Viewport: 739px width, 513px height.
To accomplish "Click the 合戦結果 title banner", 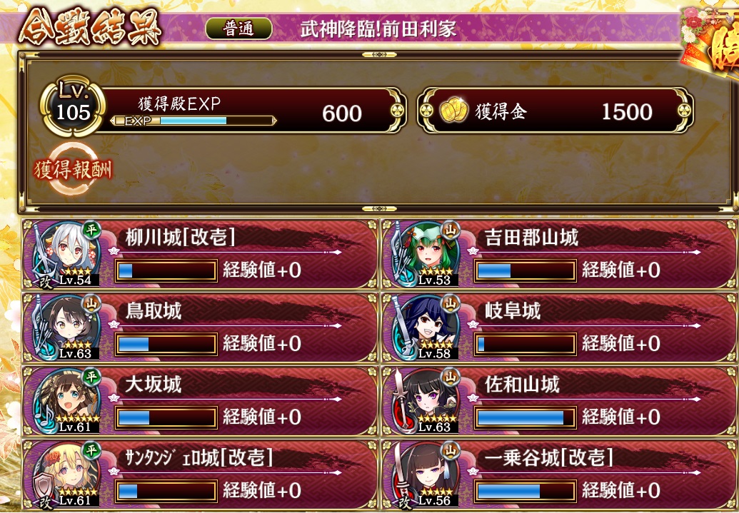I will click(89, 27).
